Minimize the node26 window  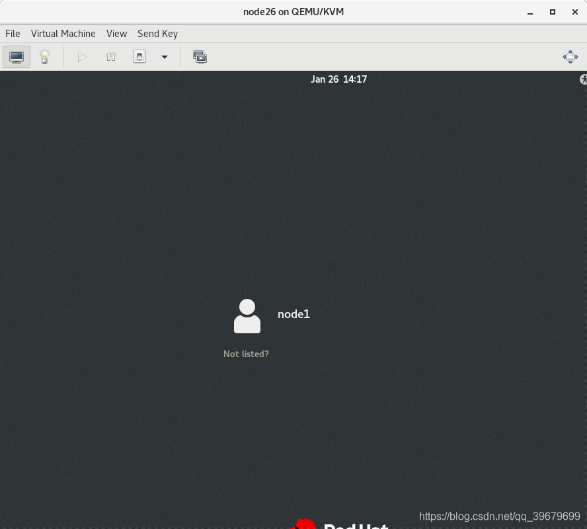pyautogui.click(x=530, y=12)
